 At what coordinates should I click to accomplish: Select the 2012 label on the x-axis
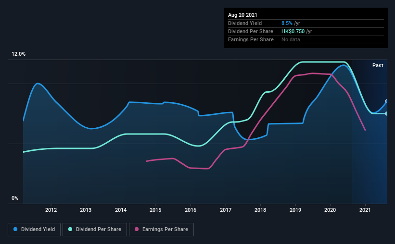coord(51,210)
